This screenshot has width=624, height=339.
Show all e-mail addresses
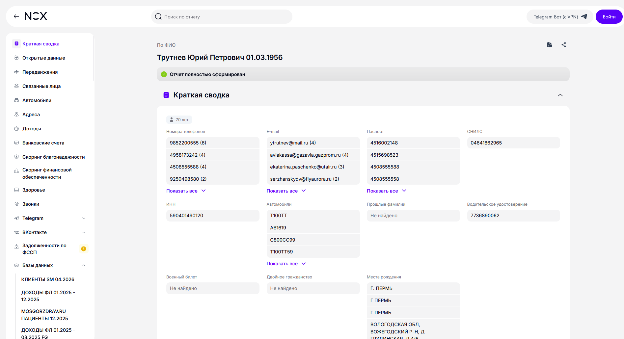click(286, 191)
